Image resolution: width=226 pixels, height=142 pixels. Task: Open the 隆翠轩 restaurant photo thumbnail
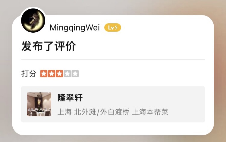[39, 104]
